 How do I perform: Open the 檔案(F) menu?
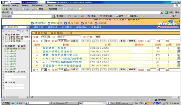coord(6,5)
